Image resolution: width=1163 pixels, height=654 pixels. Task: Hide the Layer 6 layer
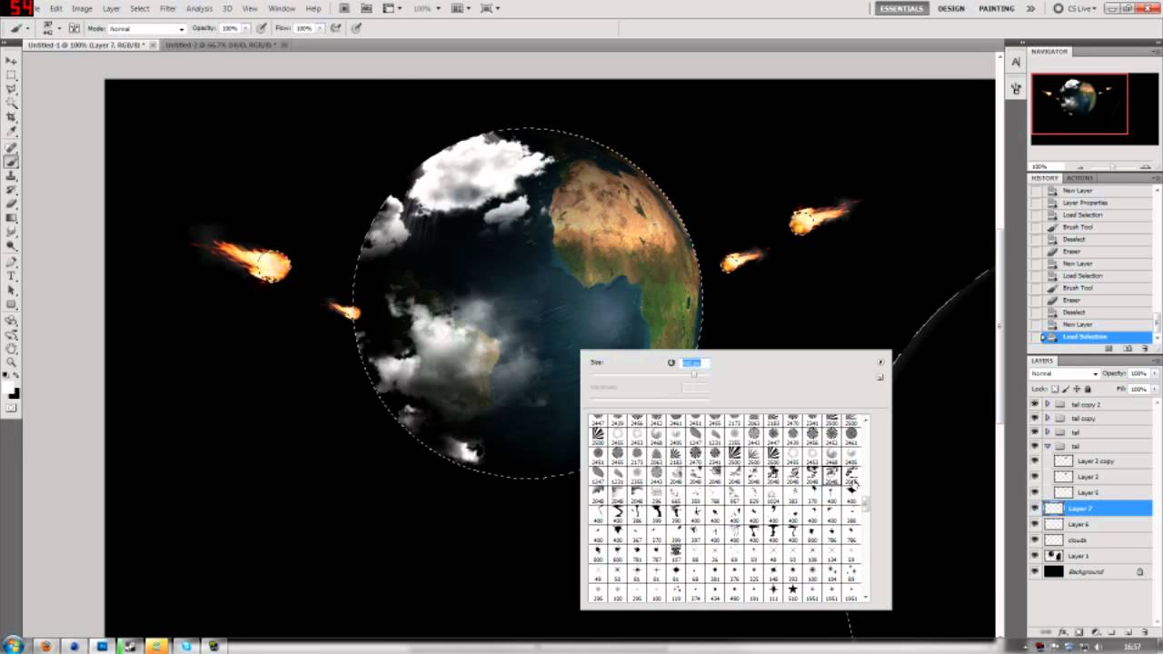pos(1035,524)
